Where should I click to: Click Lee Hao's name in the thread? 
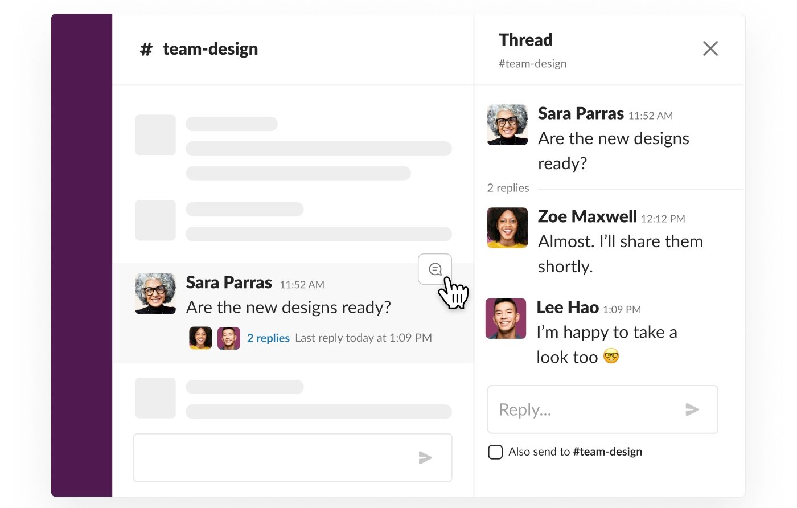click(x=568, y=308)
